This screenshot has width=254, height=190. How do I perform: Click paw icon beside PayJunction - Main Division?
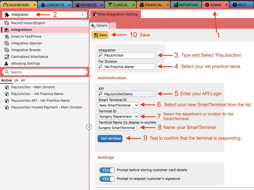[x=7, y=87]
